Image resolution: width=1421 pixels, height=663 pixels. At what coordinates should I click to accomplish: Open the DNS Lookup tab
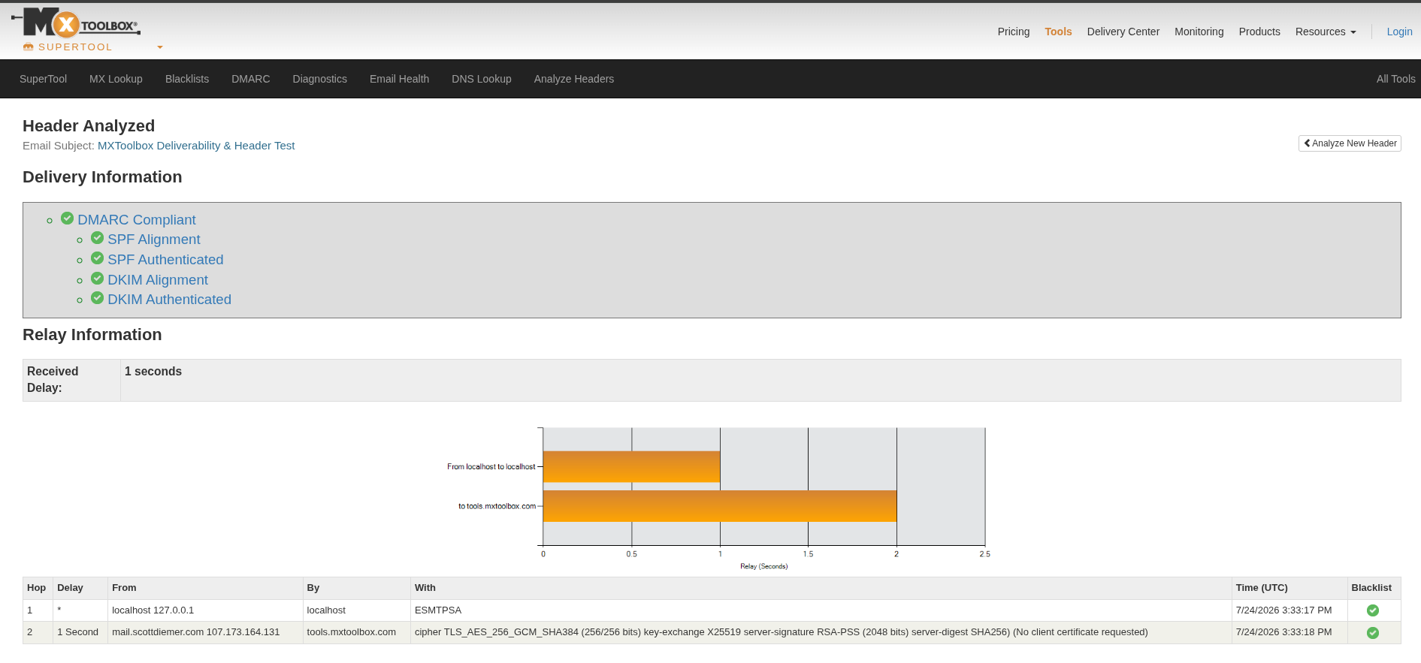(x=481, y=79)
